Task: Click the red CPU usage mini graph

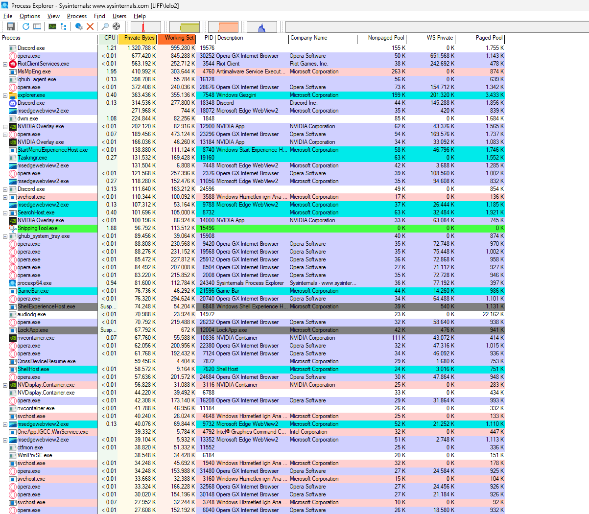Action: point(146,26)
